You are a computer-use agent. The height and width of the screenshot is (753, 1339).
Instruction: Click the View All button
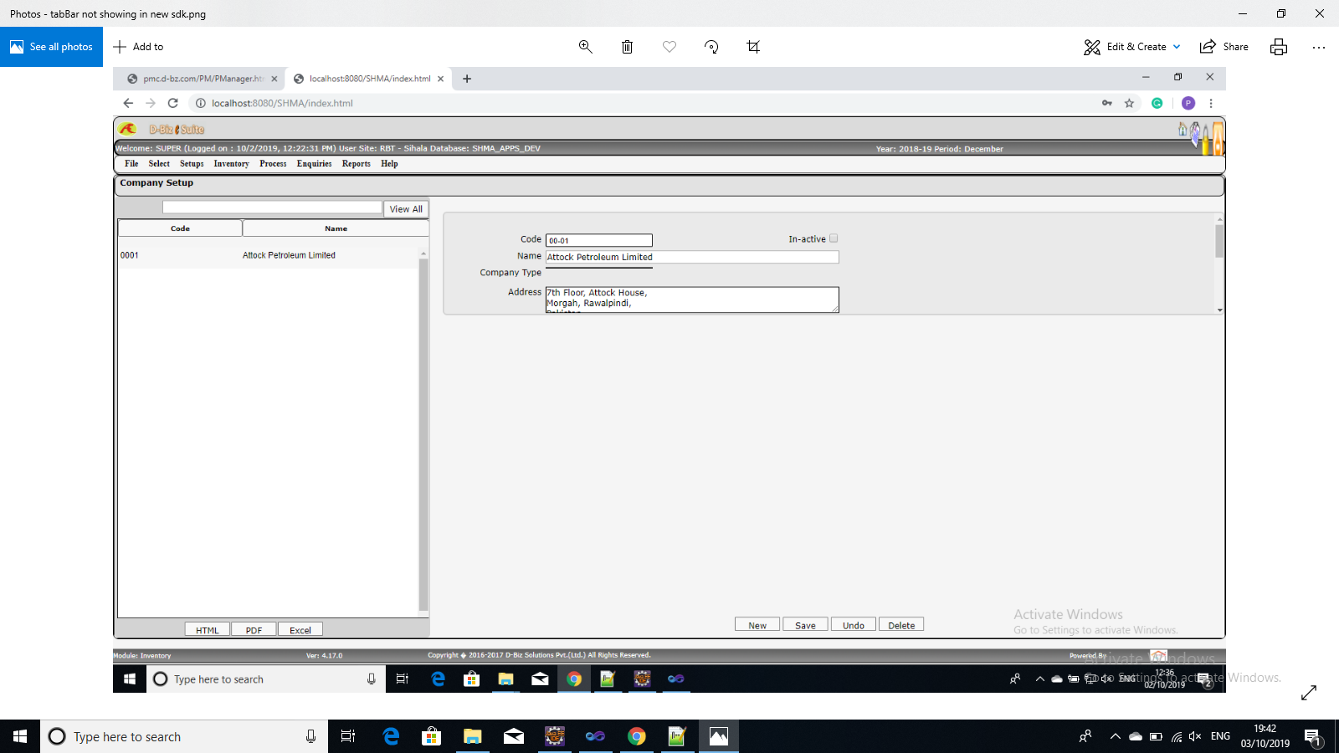pos(405,208)
